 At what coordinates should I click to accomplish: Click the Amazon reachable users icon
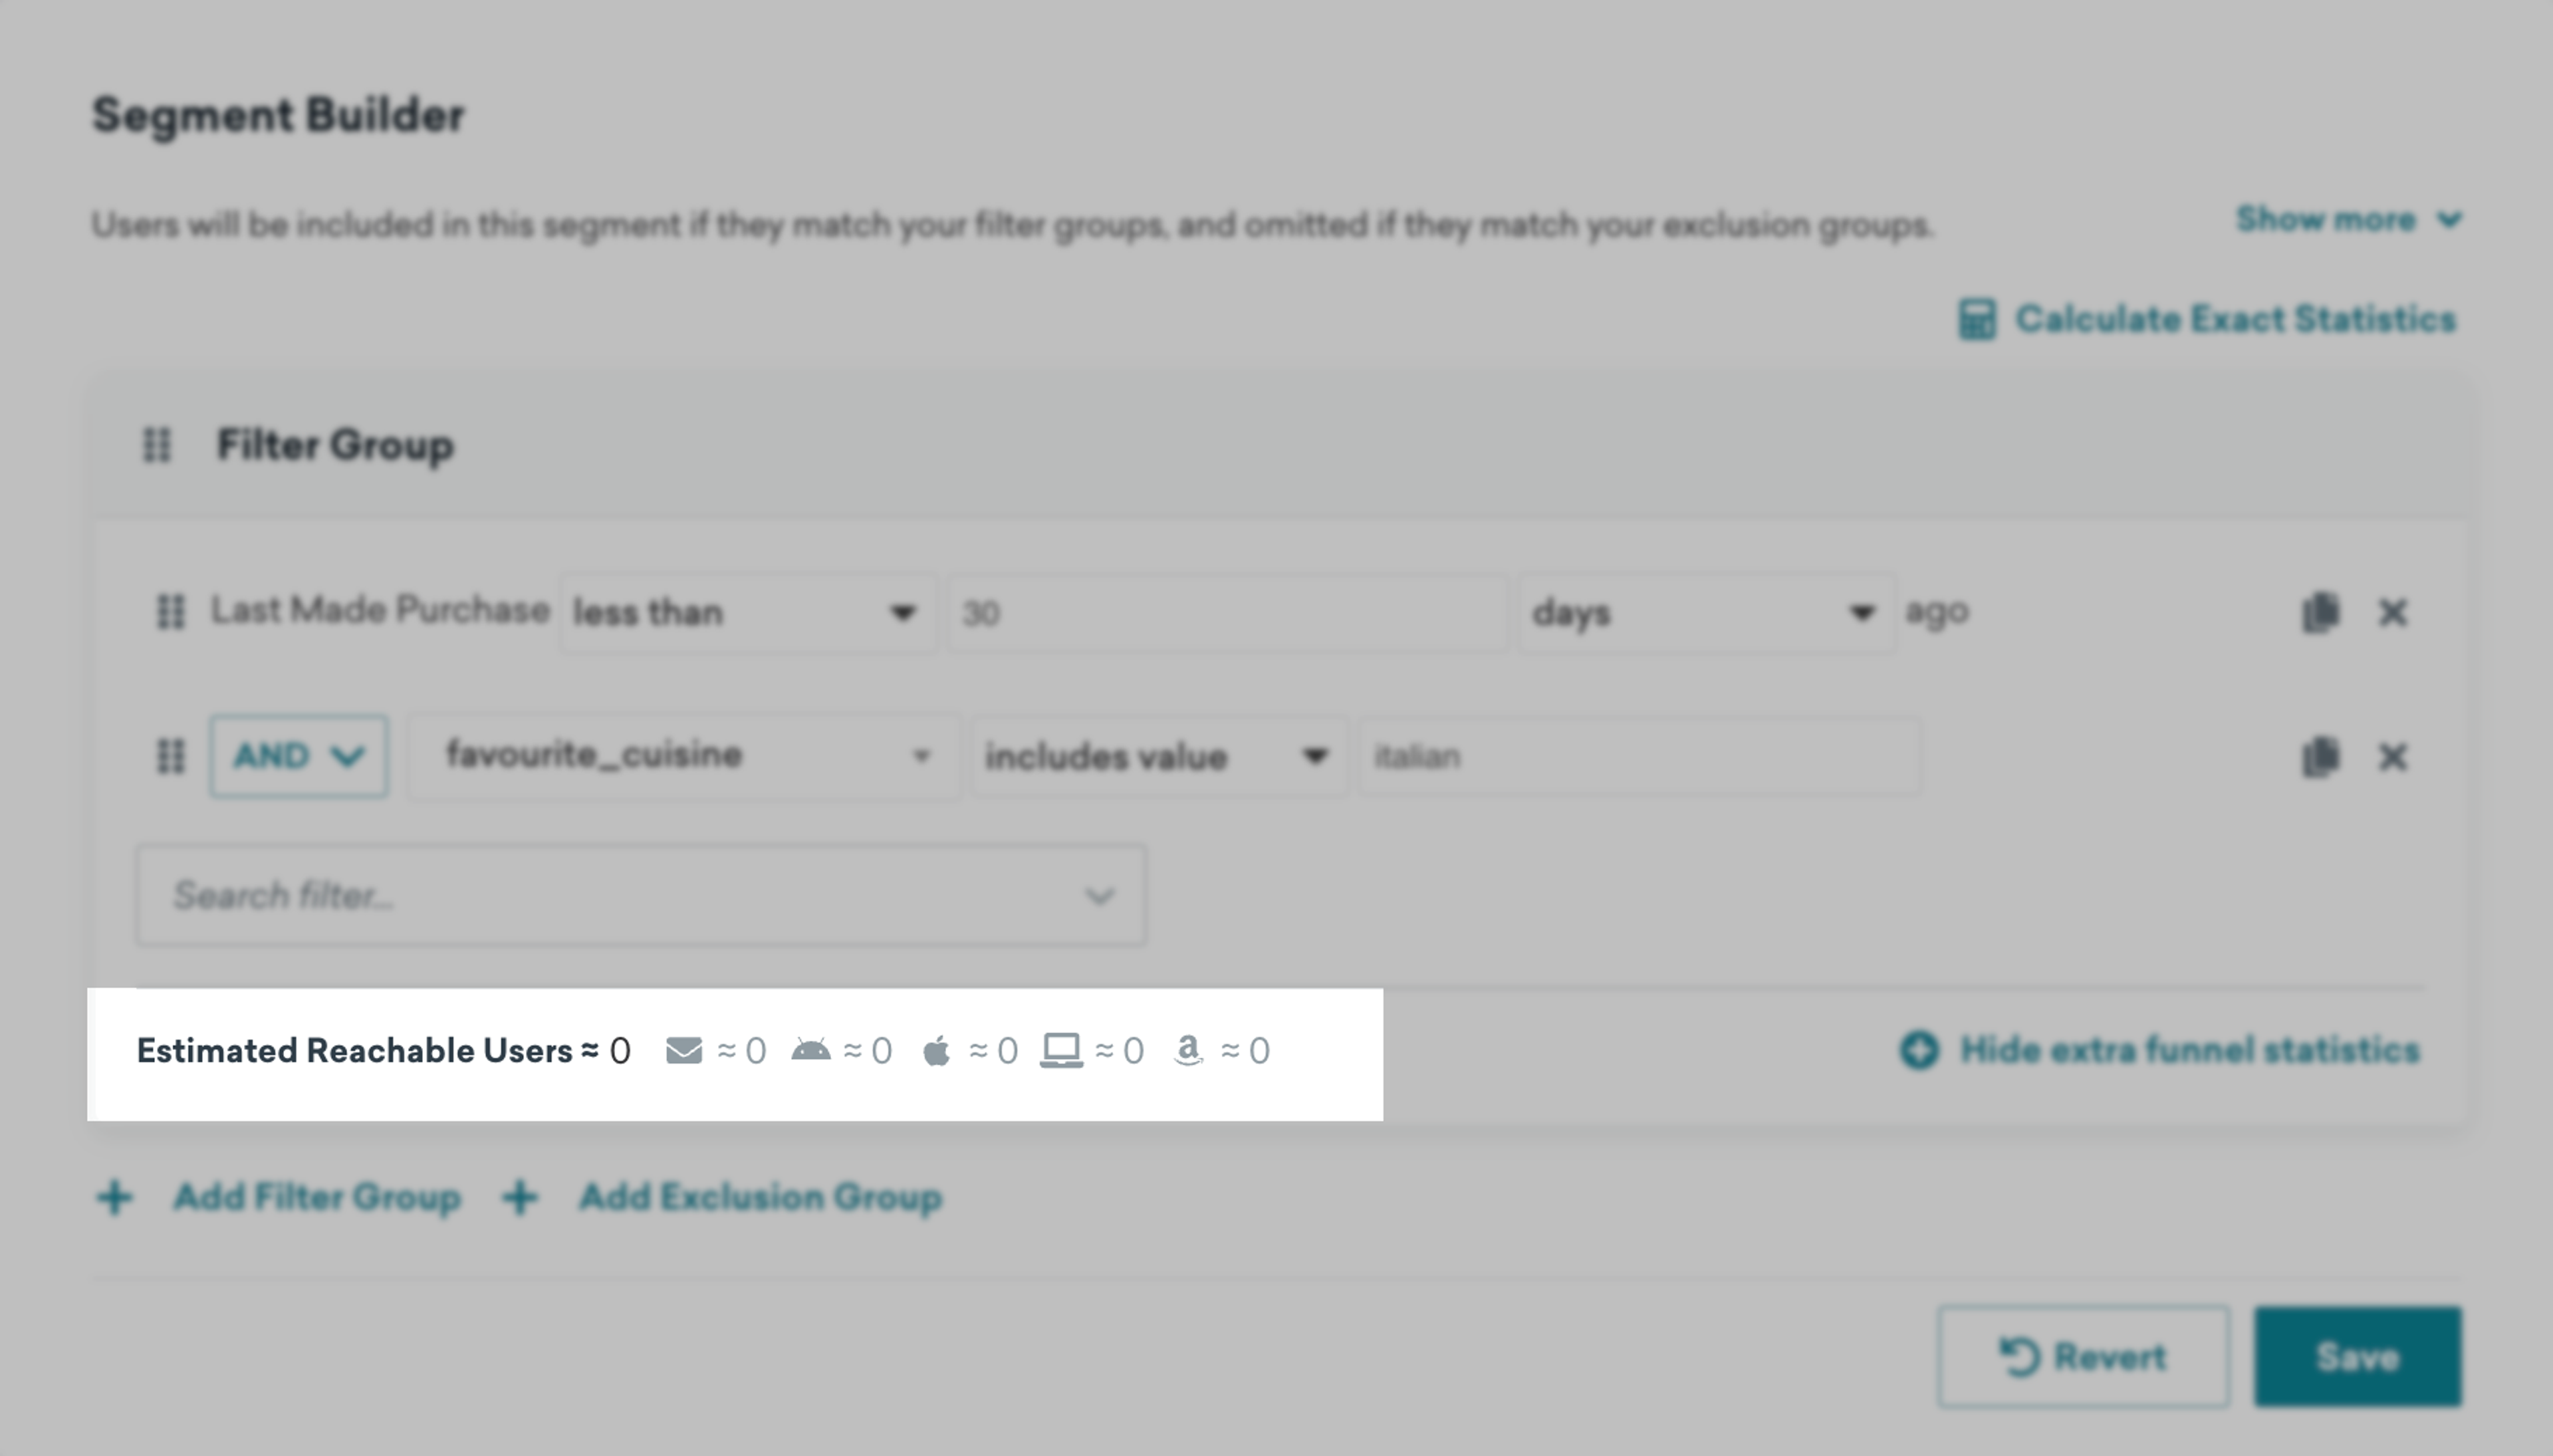1188,1051
